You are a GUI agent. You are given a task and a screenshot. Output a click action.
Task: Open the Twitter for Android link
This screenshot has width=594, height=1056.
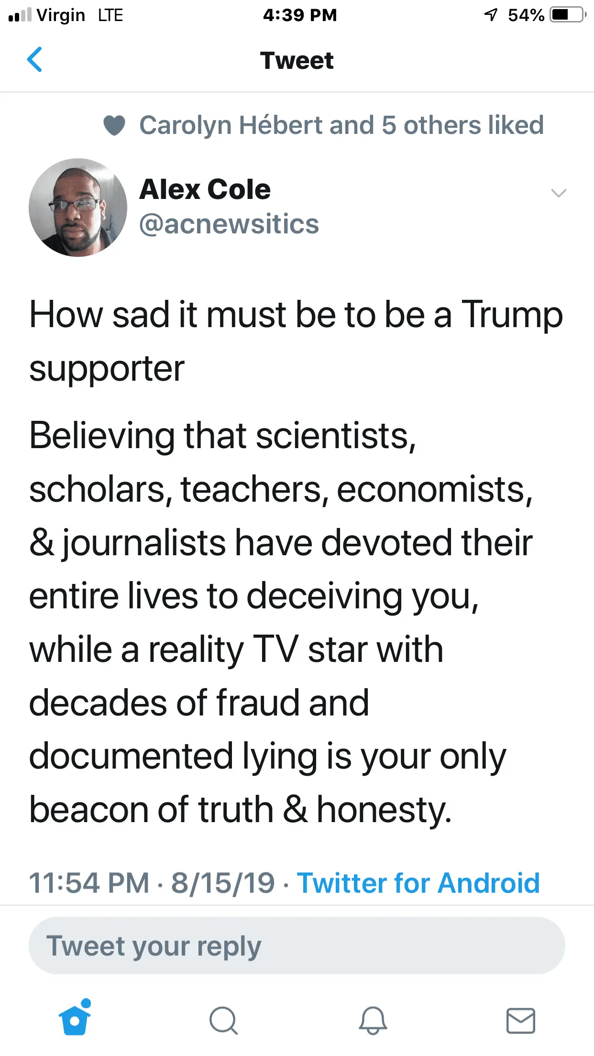tap(418, 883)
